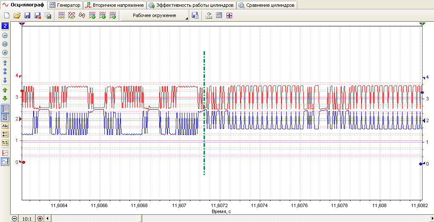
Task: Open an oscillogram file with folder icon
Action: pyautogui.click(x=17, y=15)
